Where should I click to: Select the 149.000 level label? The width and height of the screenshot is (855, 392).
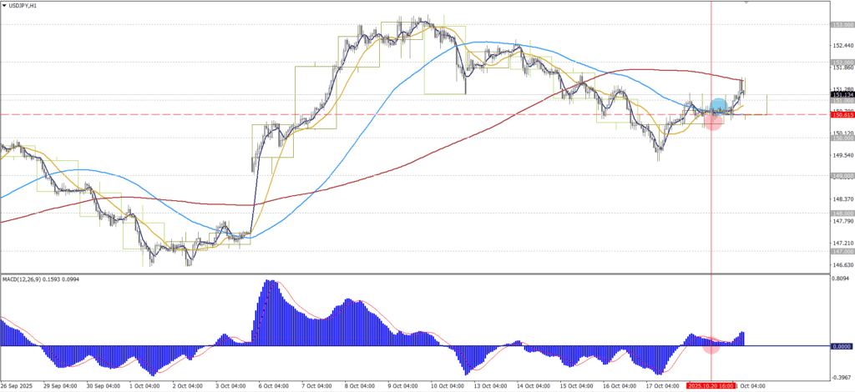coord(841,176)
